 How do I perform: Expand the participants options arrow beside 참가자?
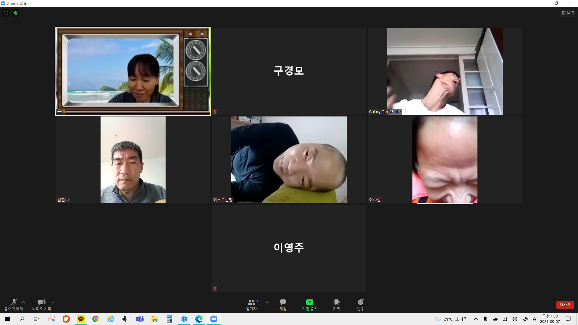point(267,302)
